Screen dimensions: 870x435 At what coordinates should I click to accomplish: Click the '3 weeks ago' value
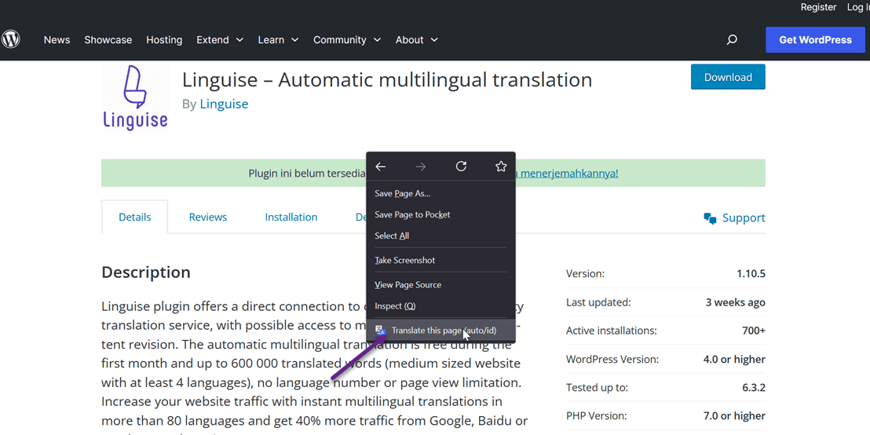point(735,302)
